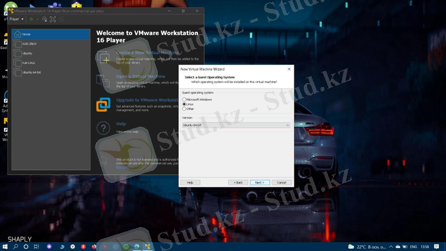446x251 pixels.
Task: Open the Yandex Browser taskbar icon
Action: pos(72,247)
